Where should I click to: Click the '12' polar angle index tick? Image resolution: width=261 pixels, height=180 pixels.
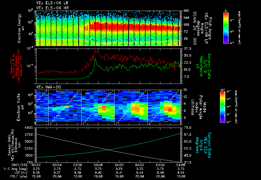(x=185, y=97)
